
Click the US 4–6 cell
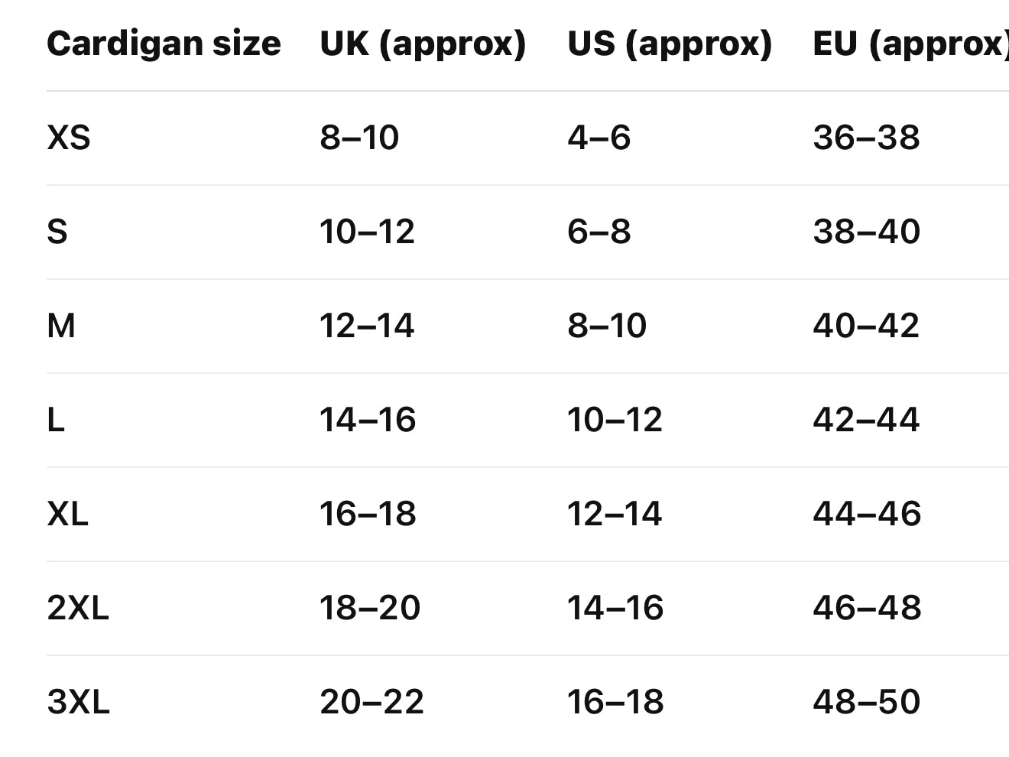[599, 138]
